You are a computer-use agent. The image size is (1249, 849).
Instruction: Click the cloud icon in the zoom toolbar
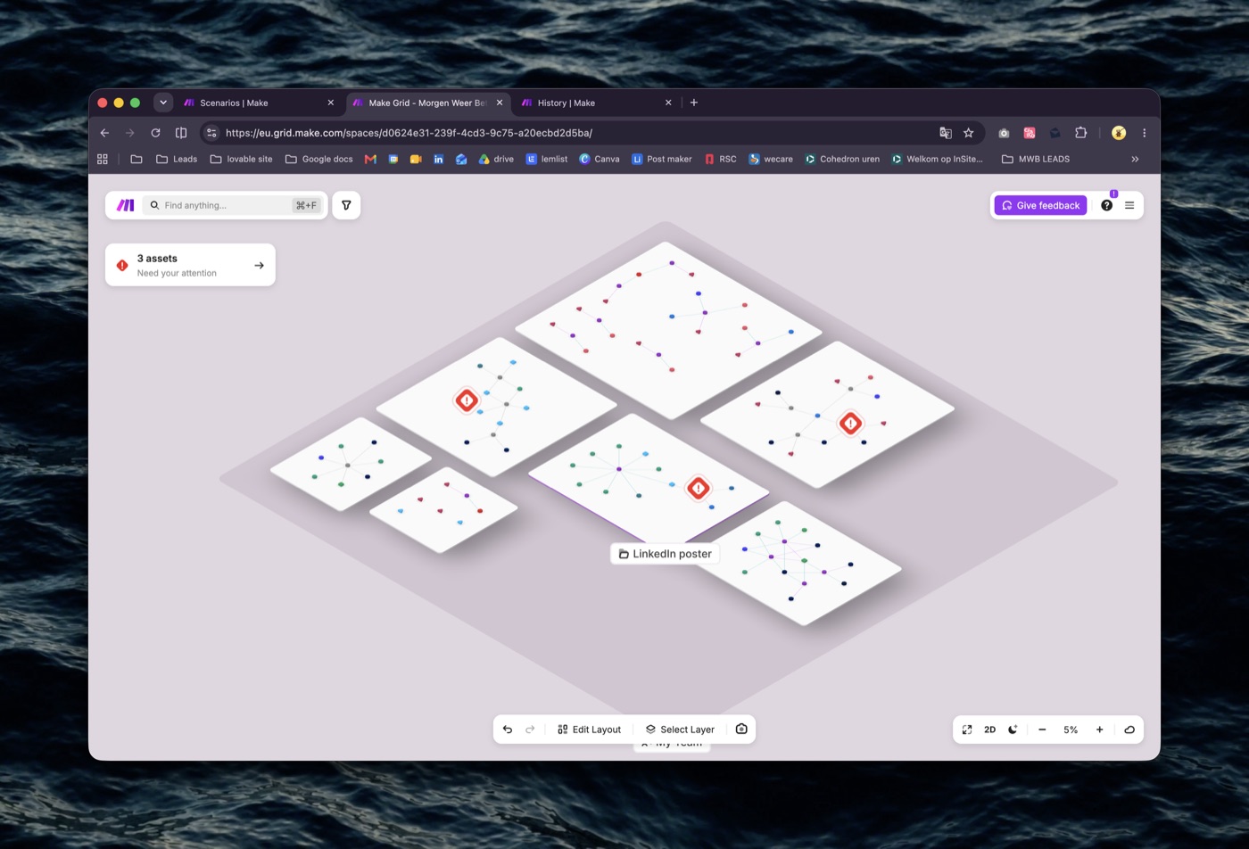click(1129, 729)
